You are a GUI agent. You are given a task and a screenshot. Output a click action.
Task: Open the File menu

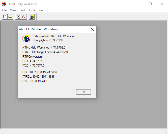click(x=4, y=10)
